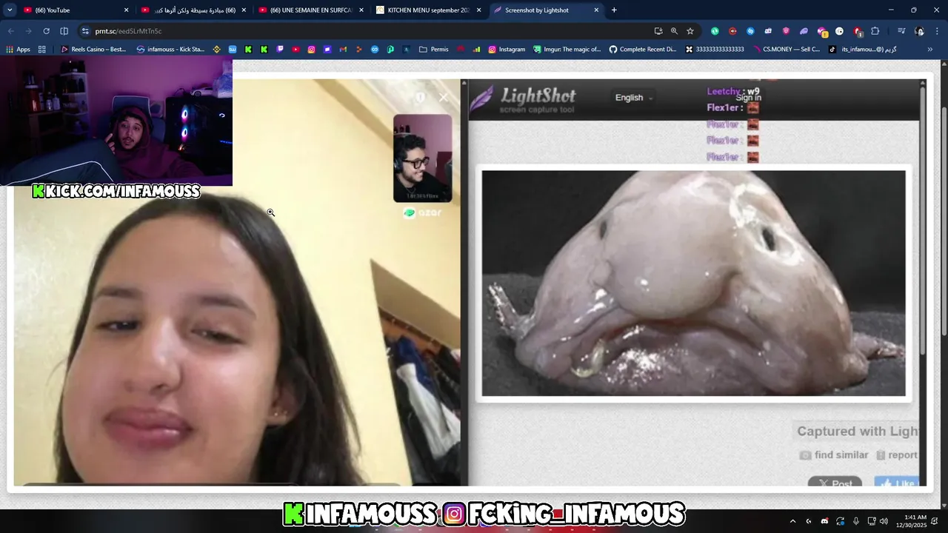Open Chrome three-dot menu
The width and height of the screenshot is (948, 533).
(937, 31)
